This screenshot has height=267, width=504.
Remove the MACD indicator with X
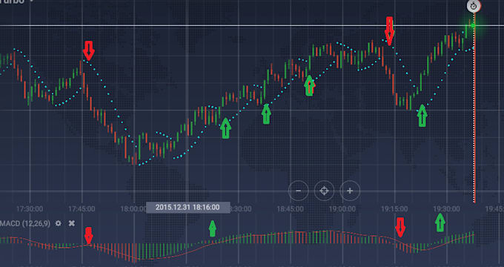(x=72, y=223)
